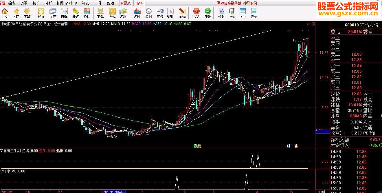
Task: Click the 2017/12/04 date marker on timeline
Action: tap(114, 192)
